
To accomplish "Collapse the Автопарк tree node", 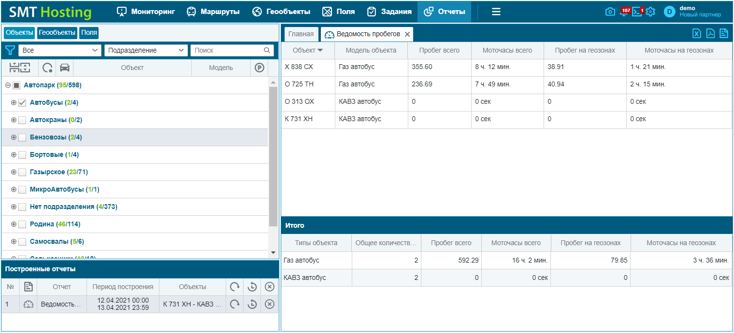I will (8, 85).
